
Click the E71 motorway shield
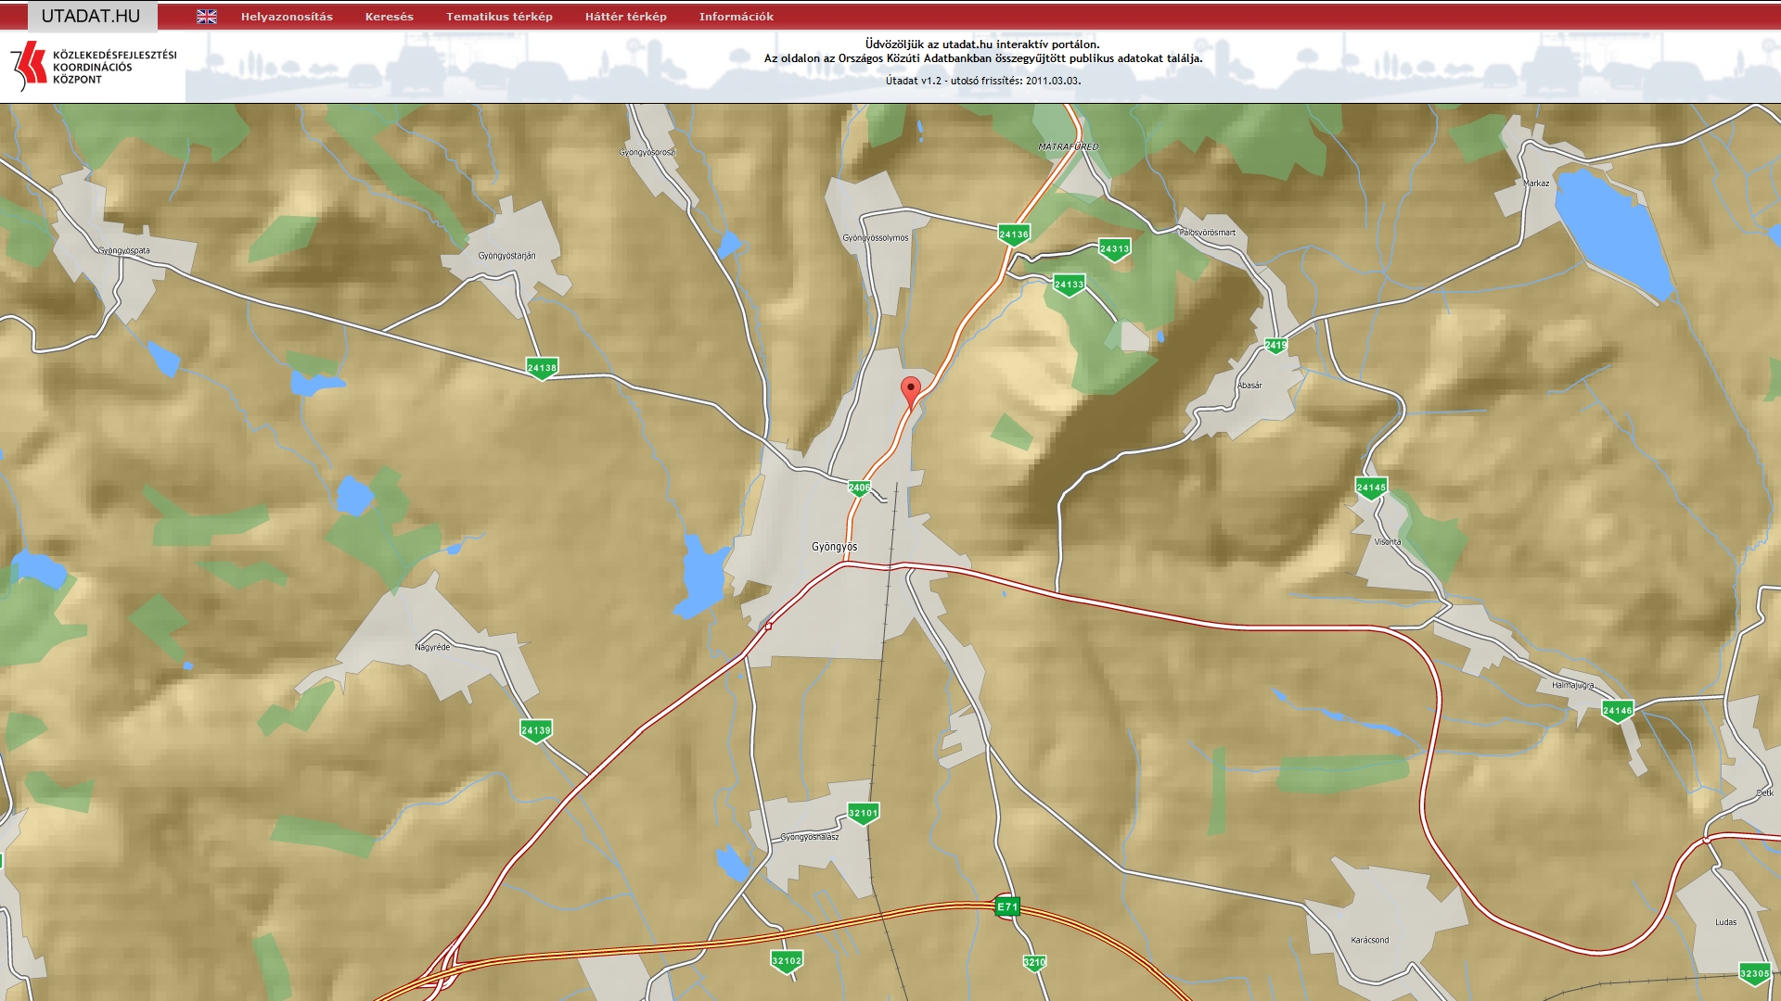pos(1007,906)
